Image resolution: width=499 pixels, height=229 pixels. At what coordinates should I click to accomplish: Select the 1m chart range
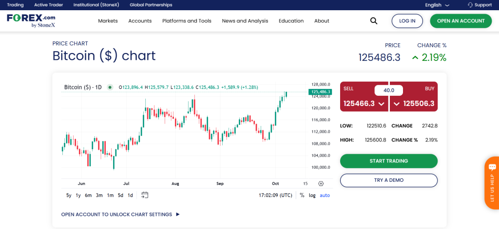110,195
